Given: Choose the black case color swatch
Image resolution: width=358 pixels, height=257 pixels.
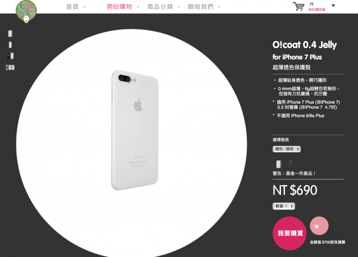Looking at the screenshot, I should tap(290, 164).
